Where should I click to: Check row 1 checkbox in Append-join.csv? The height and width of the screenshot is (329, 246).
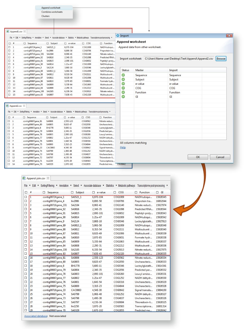pyautogui.click(x=26, y=197)
